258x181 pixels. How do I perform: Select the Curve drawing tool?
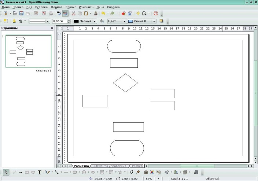pos(48,172)
